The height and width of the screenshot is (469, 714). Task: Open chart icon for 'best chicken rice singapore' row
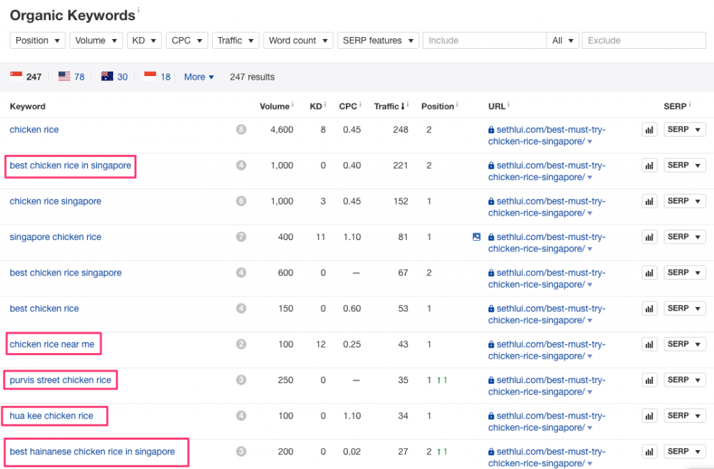[x=649, y=273]
